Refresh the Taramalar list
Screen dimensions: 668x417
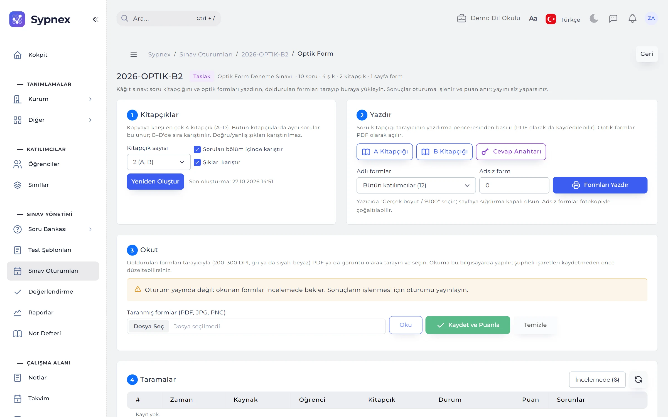tap(638, 379)
